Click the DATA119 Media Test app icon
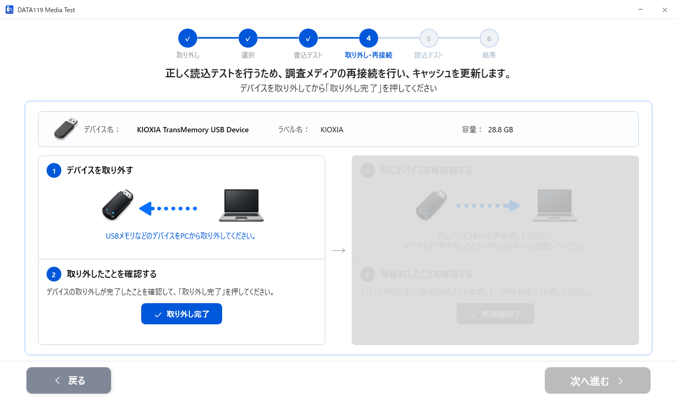677x400 pixels. click(x=10, y=10)
